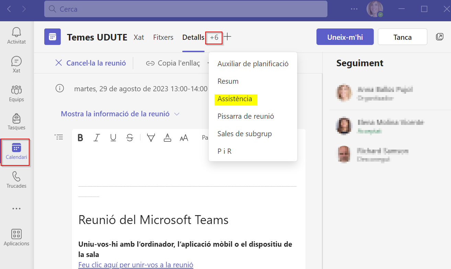The width and height of the screenshot is (451, 269).
Task: Click the second attendee avatar in Seguiment
Action: pyautogui.click(x=344, y=126)
